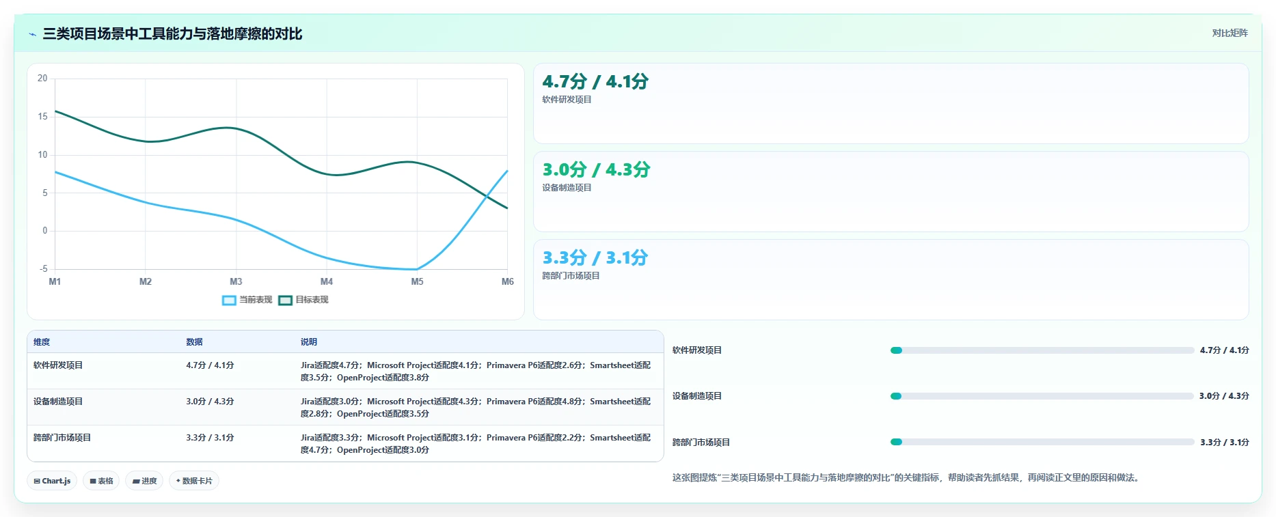Select the 软件研发项目 table row cell

58,365
